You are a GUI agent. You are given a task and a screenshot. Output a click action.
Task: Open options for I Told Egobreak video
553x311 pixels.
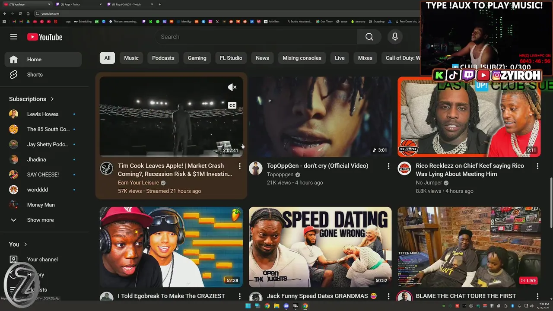coord(239,296)
